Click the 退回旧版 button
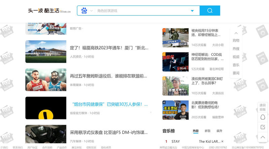Image resolution: width=269 pixels, height=149 pixels. click(x=263, y=107)
